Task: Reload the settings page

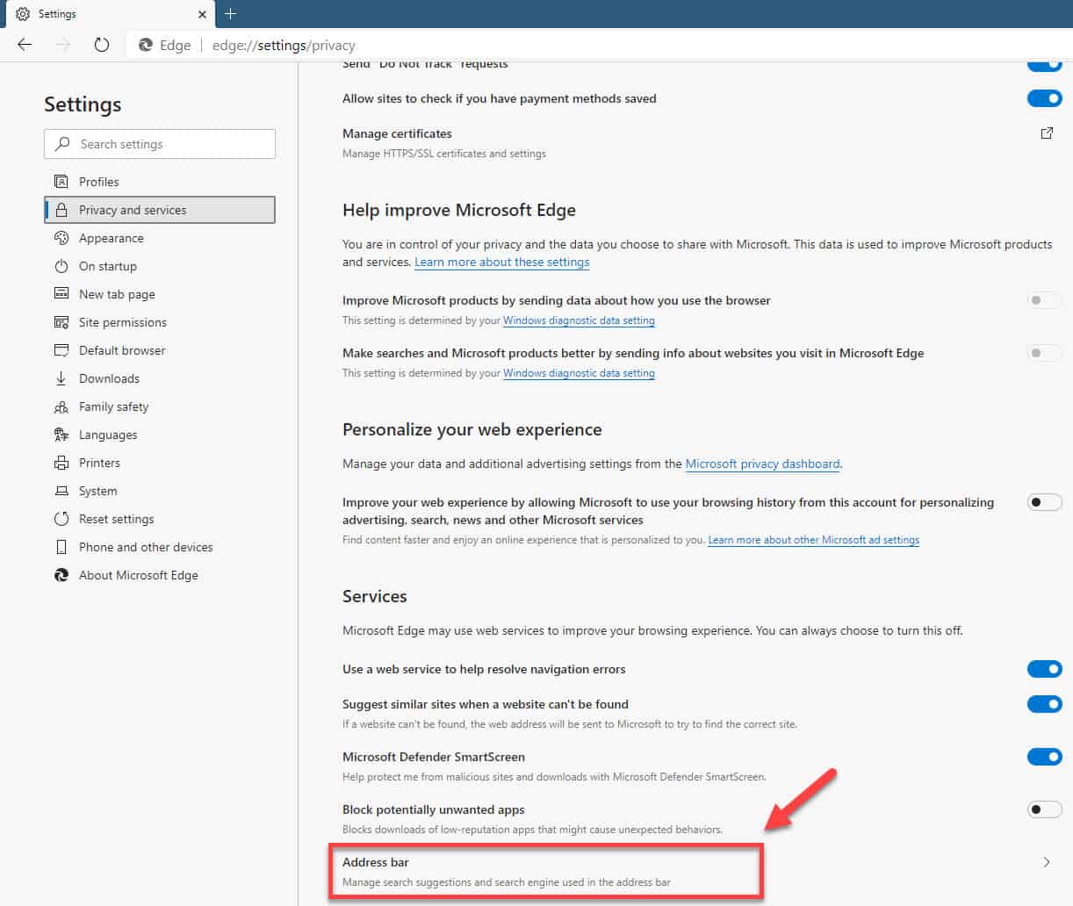Action: pos(102,45)
